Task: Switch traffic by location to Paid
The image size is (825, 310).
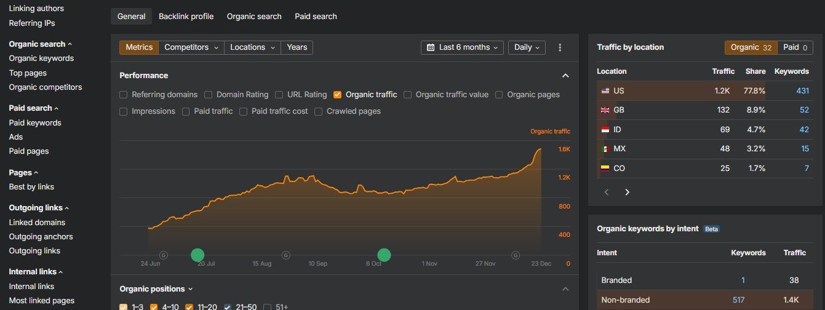Action: click(795, 47)
